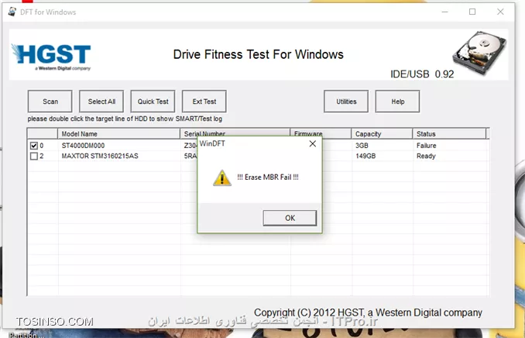525x338 pixels.
Task: Start the Quick Test
Action: 153,102
